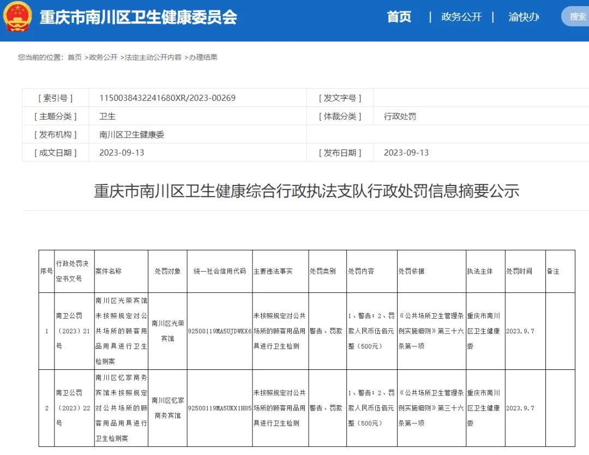Click the 统一社会信用代码 column header
The width and height of the screenshot is (589, 455).
(220, 271)
